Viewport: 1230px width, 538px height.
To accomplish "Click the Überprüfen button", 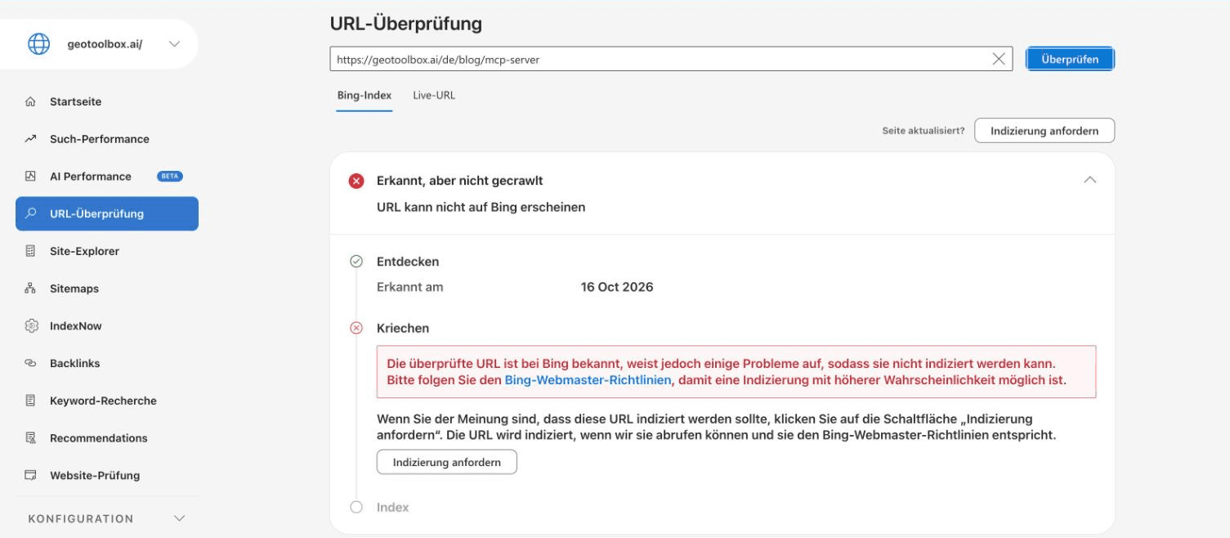I will coord(1070,59).
